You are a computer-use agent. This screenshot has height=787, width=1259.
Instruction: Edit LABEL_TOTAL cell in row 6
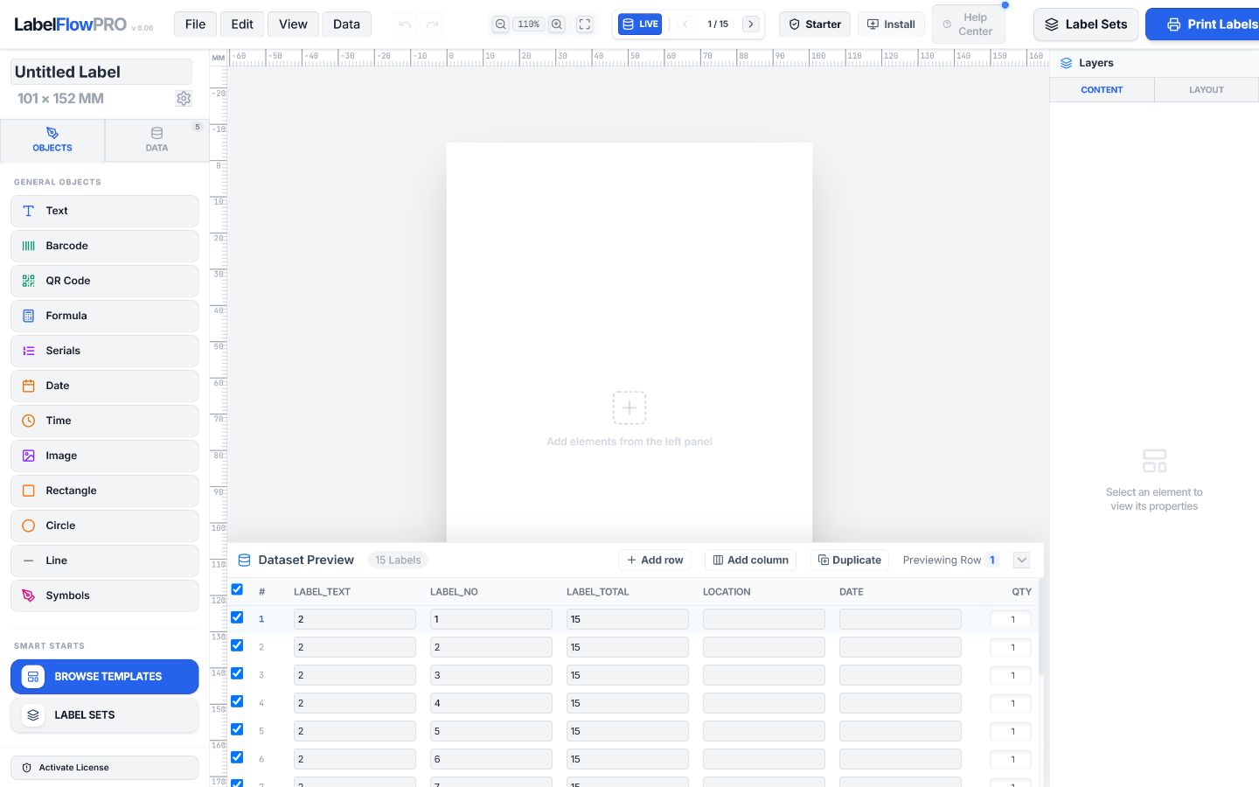coord(628,759)
